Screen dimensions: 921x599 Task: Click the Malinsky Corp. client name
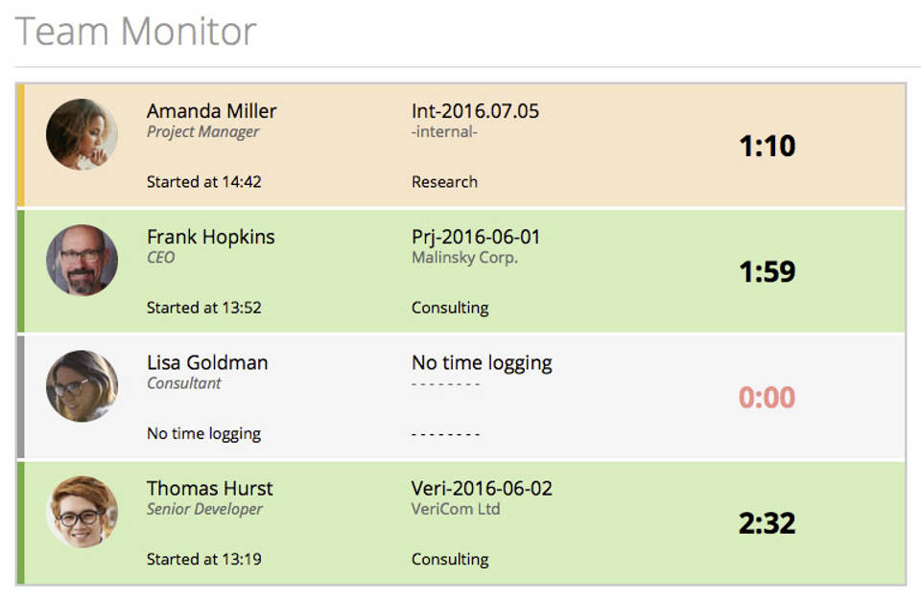tap(464, 258)
